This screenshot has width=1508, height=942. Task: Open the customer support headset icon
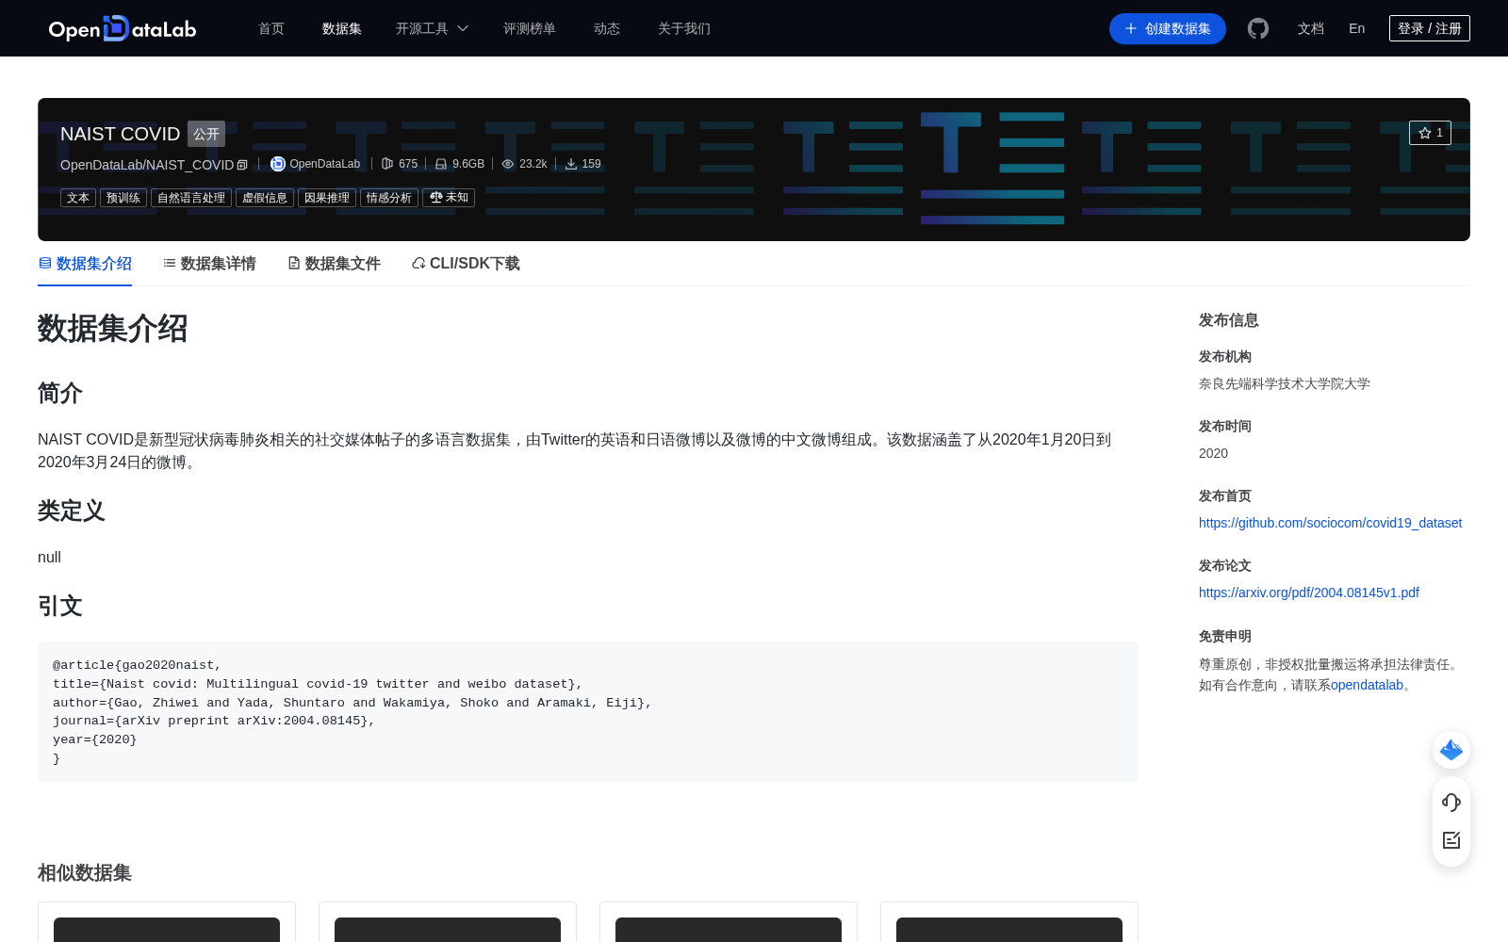pos(1451,803)
